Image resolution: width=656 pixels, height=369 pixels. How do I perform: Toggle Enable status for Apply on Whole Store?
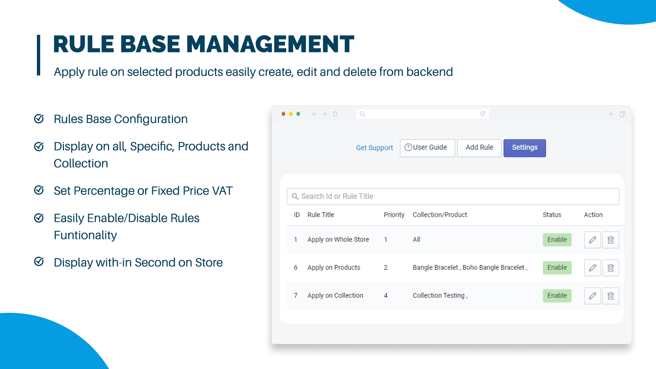click(x=557, y=240)
